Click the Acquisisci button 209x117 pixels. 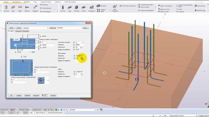pyautogui.click(x=36, y=95)
